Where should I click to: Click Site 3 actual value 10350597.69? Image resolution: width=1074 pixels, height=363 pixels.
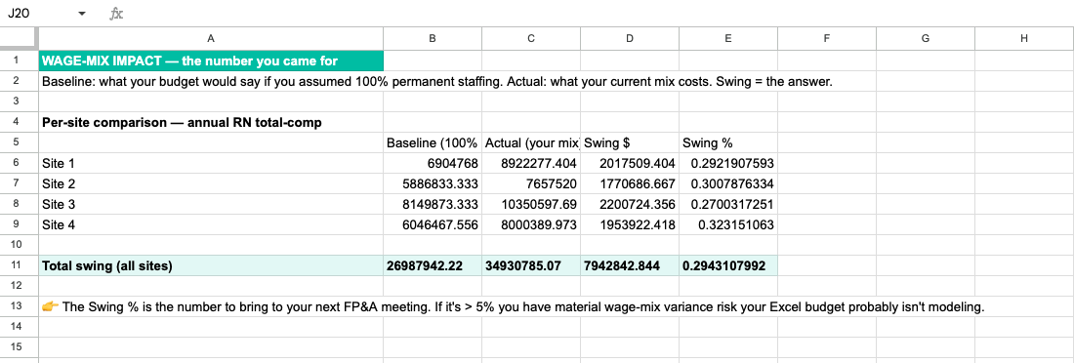(531, 204)
